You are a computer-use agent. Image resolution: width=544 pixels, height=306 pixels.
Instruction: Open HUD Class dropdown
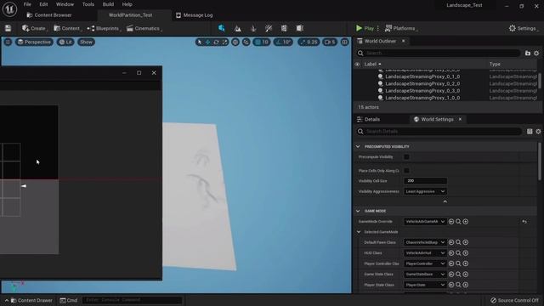[425, 253]
